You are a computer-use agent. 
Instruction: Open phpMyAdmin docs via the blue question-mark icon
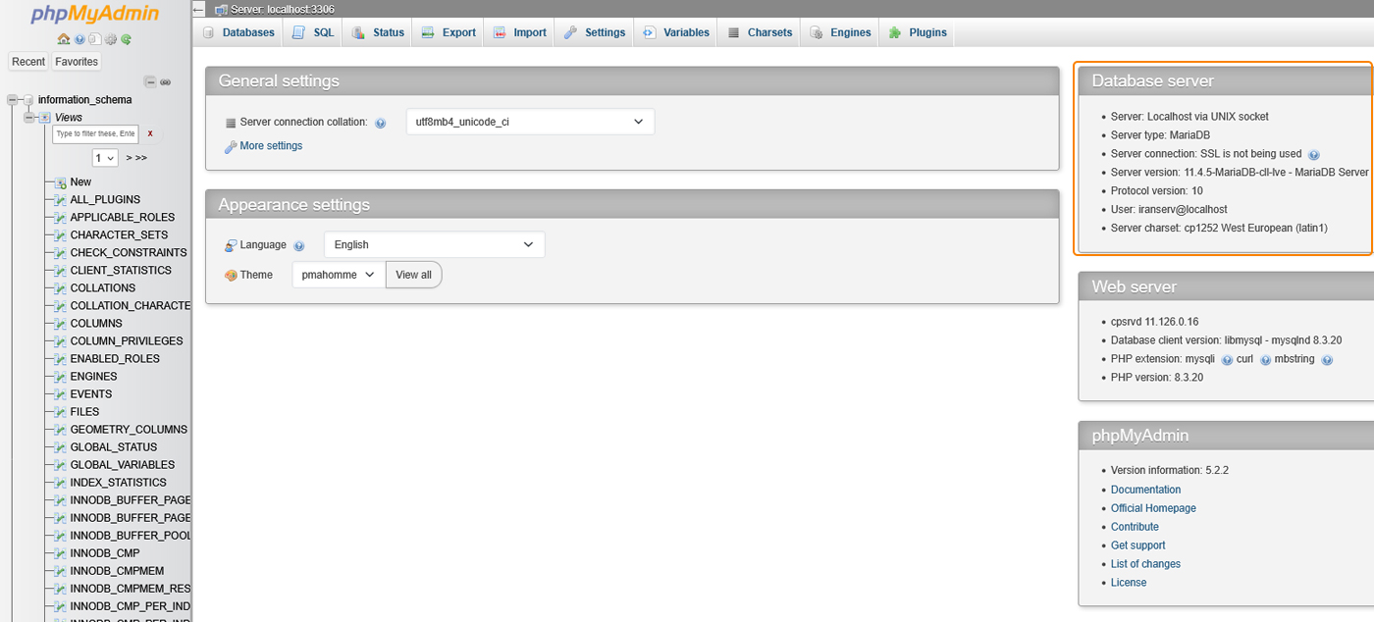pyautogui.click(x=79, y=39)
